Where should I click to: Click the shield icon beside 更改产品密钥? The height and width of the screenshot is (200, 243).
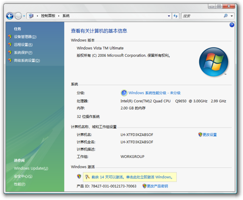[144, 186]
